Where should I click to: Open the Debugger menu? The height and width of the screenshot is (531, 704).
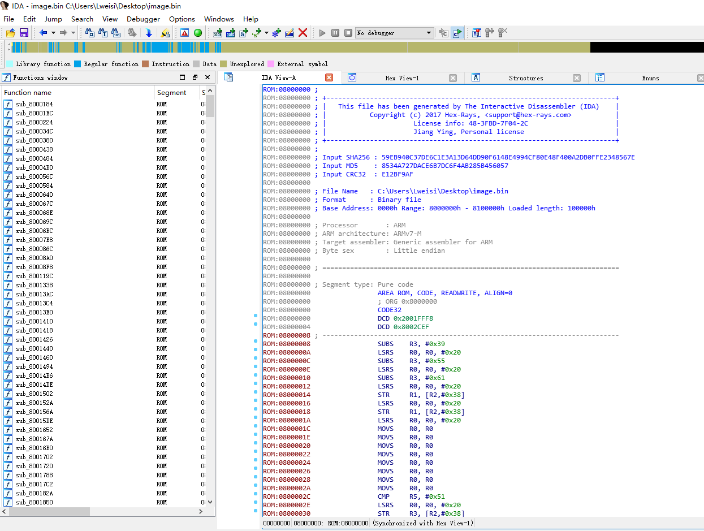pyautogui.click(x=143, y=19)
